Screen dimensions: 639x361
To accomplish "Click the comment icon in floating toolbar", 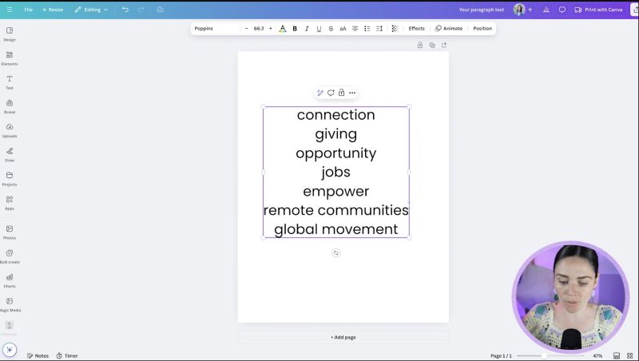I will 331,93.
